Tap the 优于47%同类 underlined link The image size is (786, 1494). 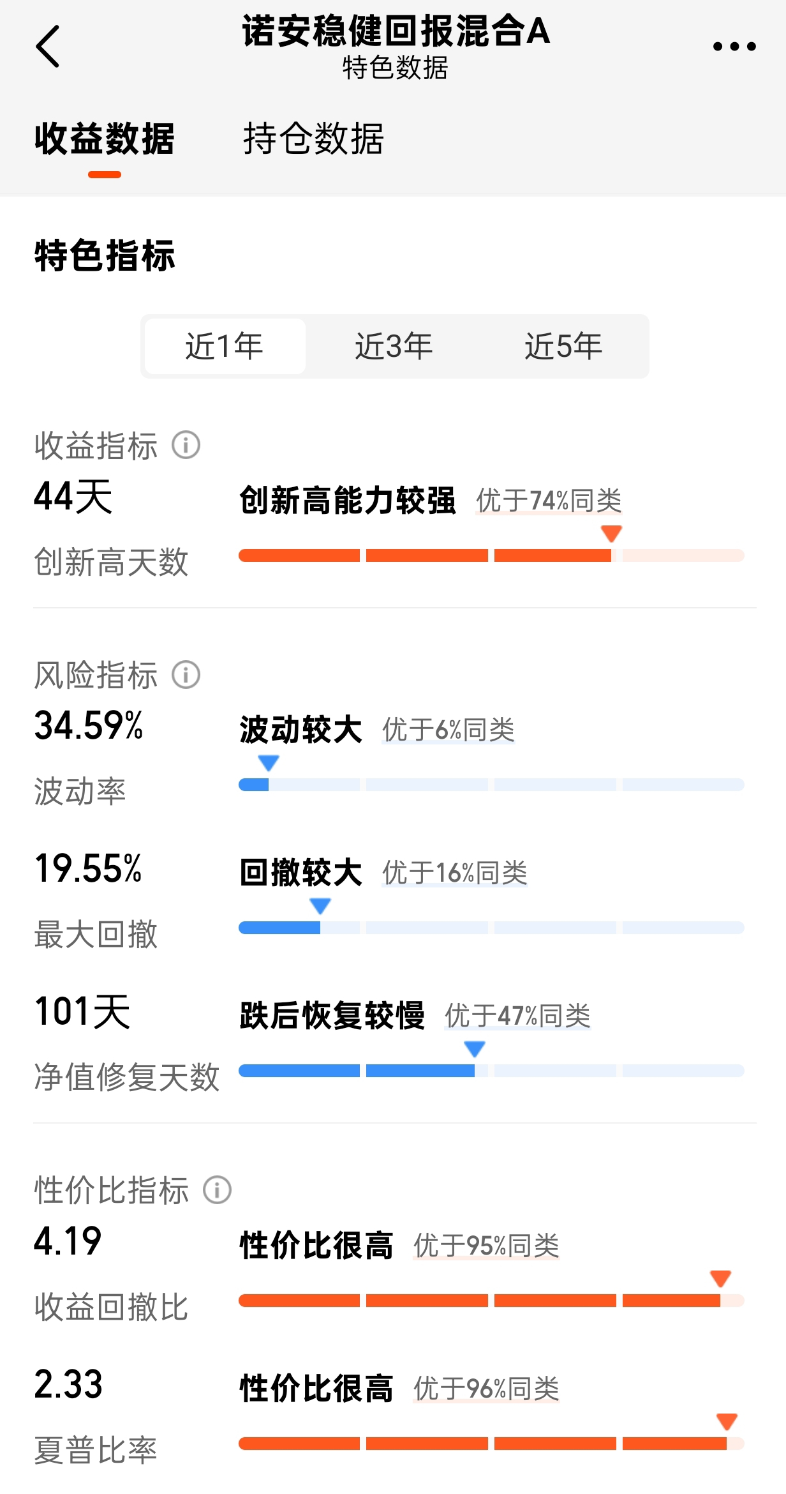517,1016
